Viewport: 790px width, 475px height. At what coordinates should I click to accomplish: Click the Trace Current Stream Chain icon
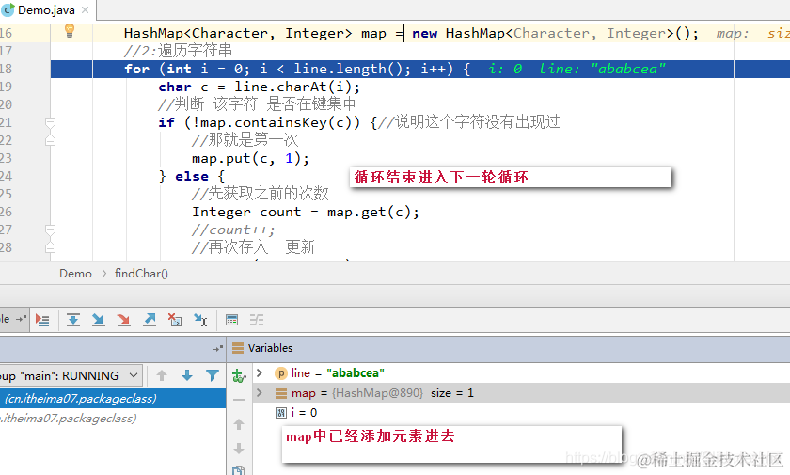coord(257,320)
